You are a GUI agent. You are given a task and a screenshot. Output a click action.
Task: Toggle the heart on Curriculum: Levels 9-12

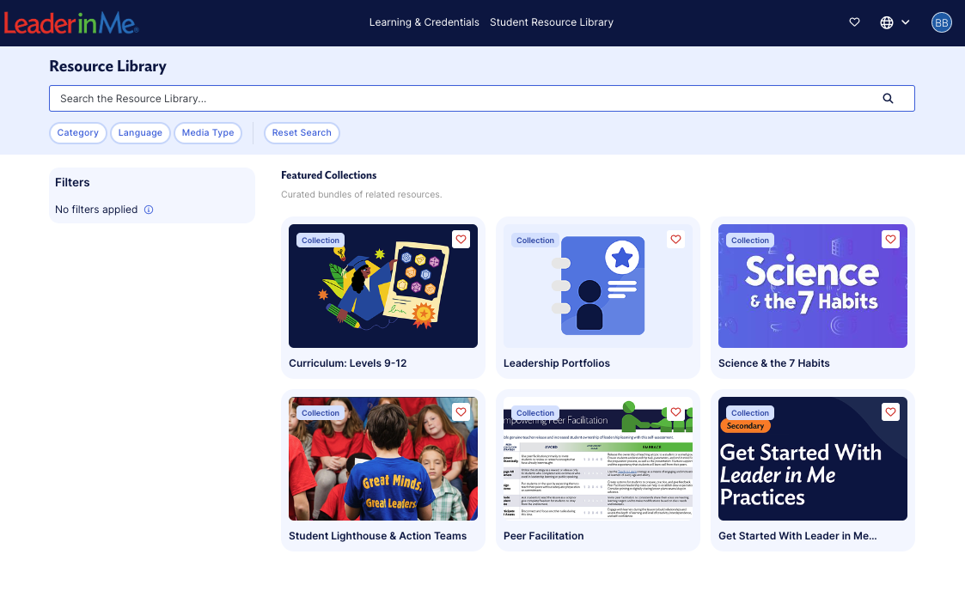click(x=461, y=239)
